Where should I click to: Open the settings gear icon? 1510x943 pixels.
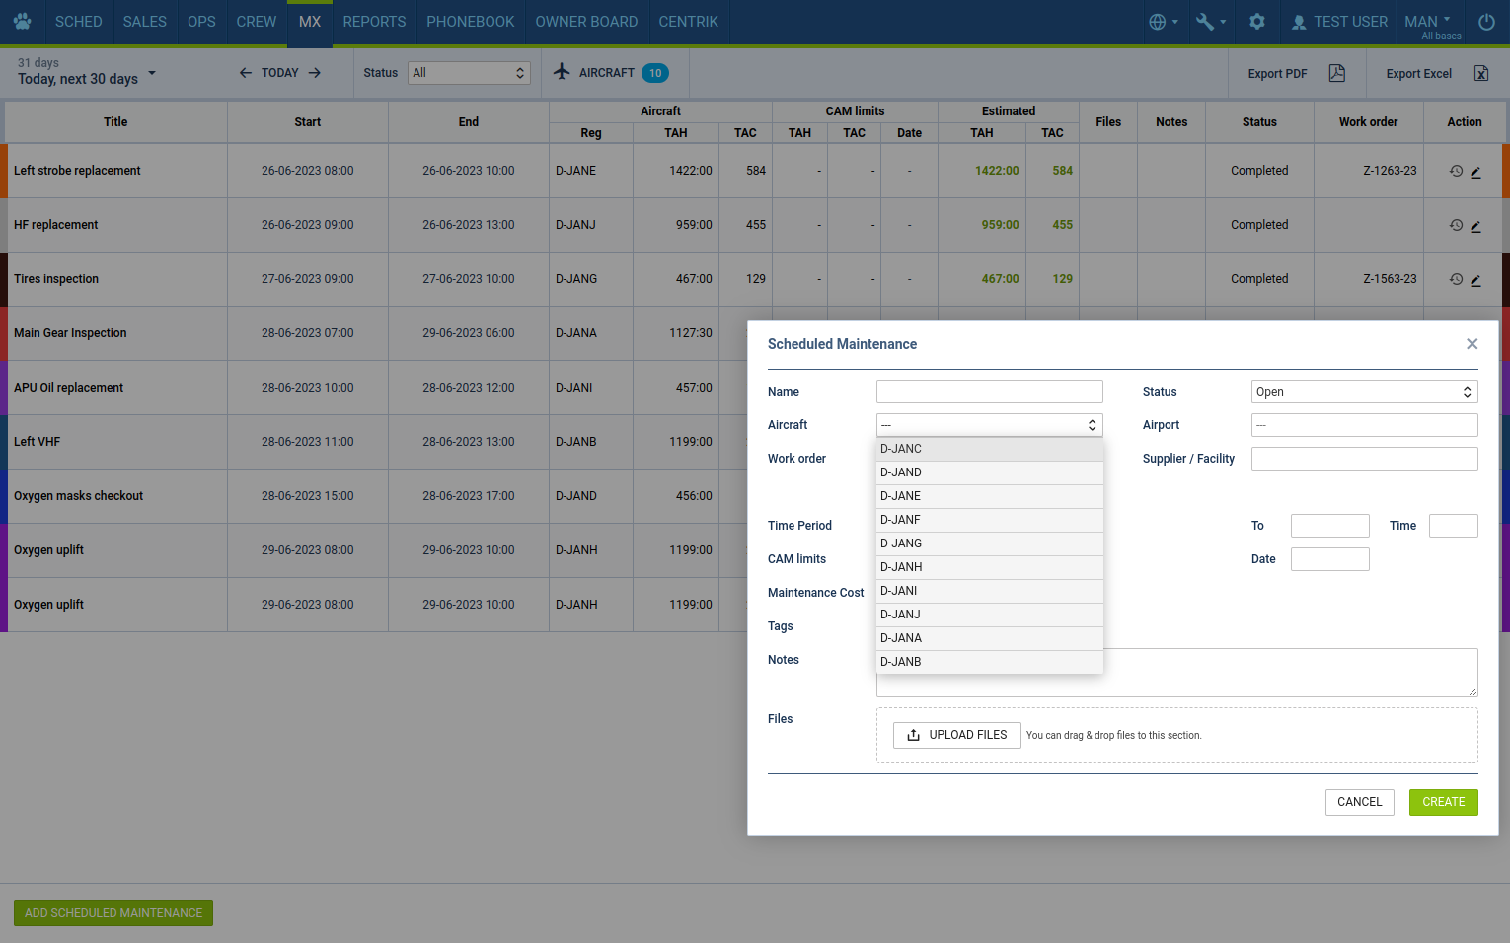(1256, 22)
